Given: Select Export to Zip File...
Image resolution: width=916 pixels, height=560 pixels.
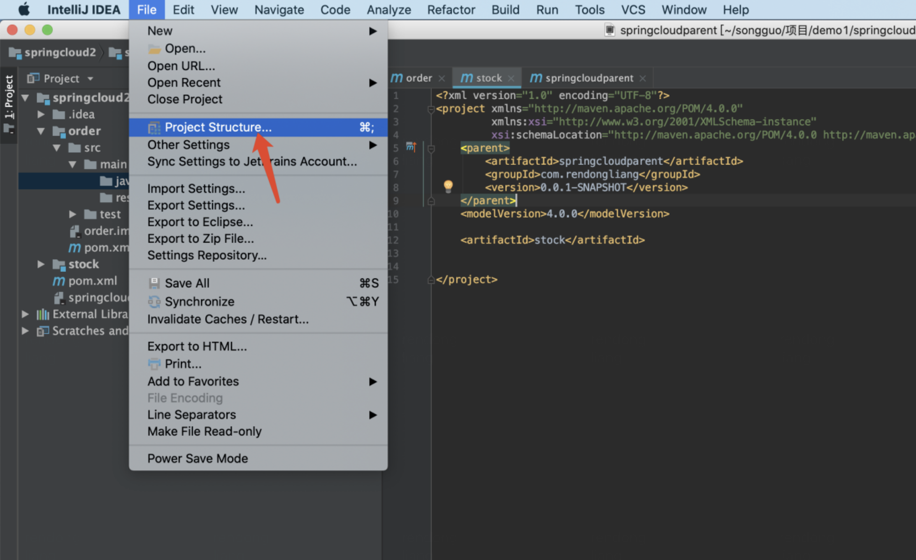Looking at the screenshot, I should [x=258, y=239].
